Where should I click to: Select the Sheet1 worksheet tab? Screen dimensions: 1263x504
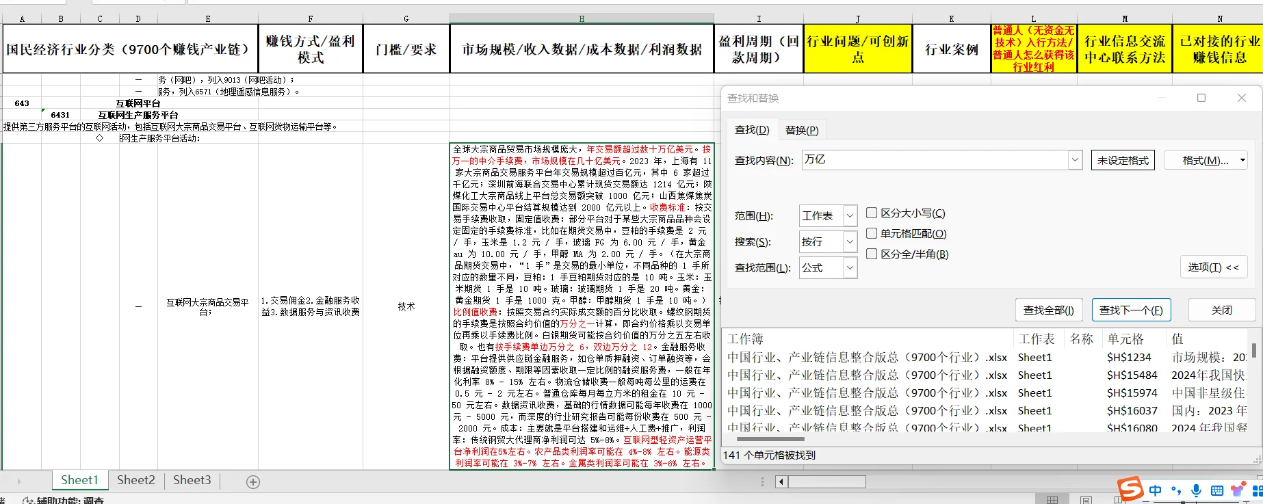click(79, 480)
